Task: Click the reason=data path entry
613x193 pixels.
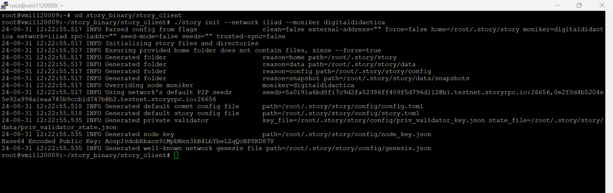Action: [x=339, y=65]
